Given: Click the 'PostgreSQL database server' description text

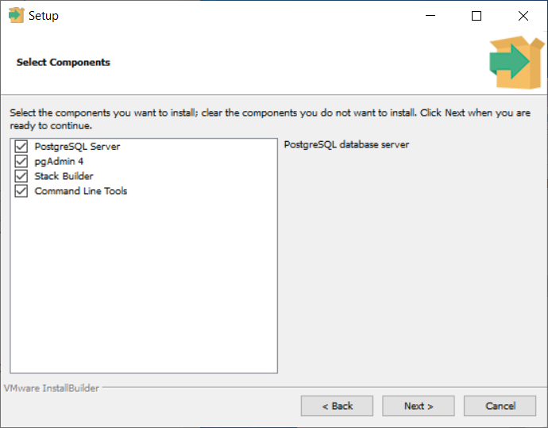Looking at the screenshot, I should pos(346,145).
